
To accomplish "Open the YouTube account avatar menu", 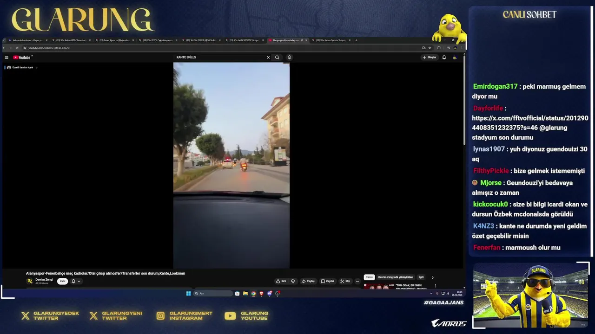I will (x=455, y=58).
